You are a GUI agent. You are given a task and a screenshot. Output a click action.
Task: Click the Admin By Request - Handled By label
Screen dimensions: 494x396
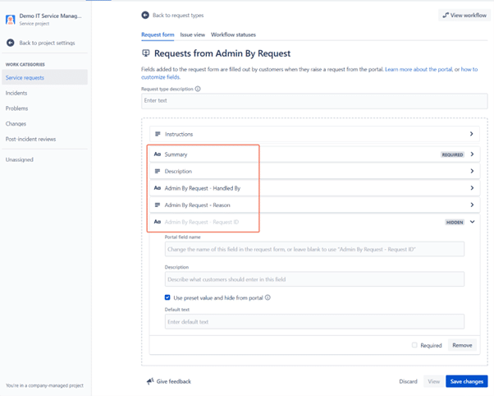tap(203, 188)
